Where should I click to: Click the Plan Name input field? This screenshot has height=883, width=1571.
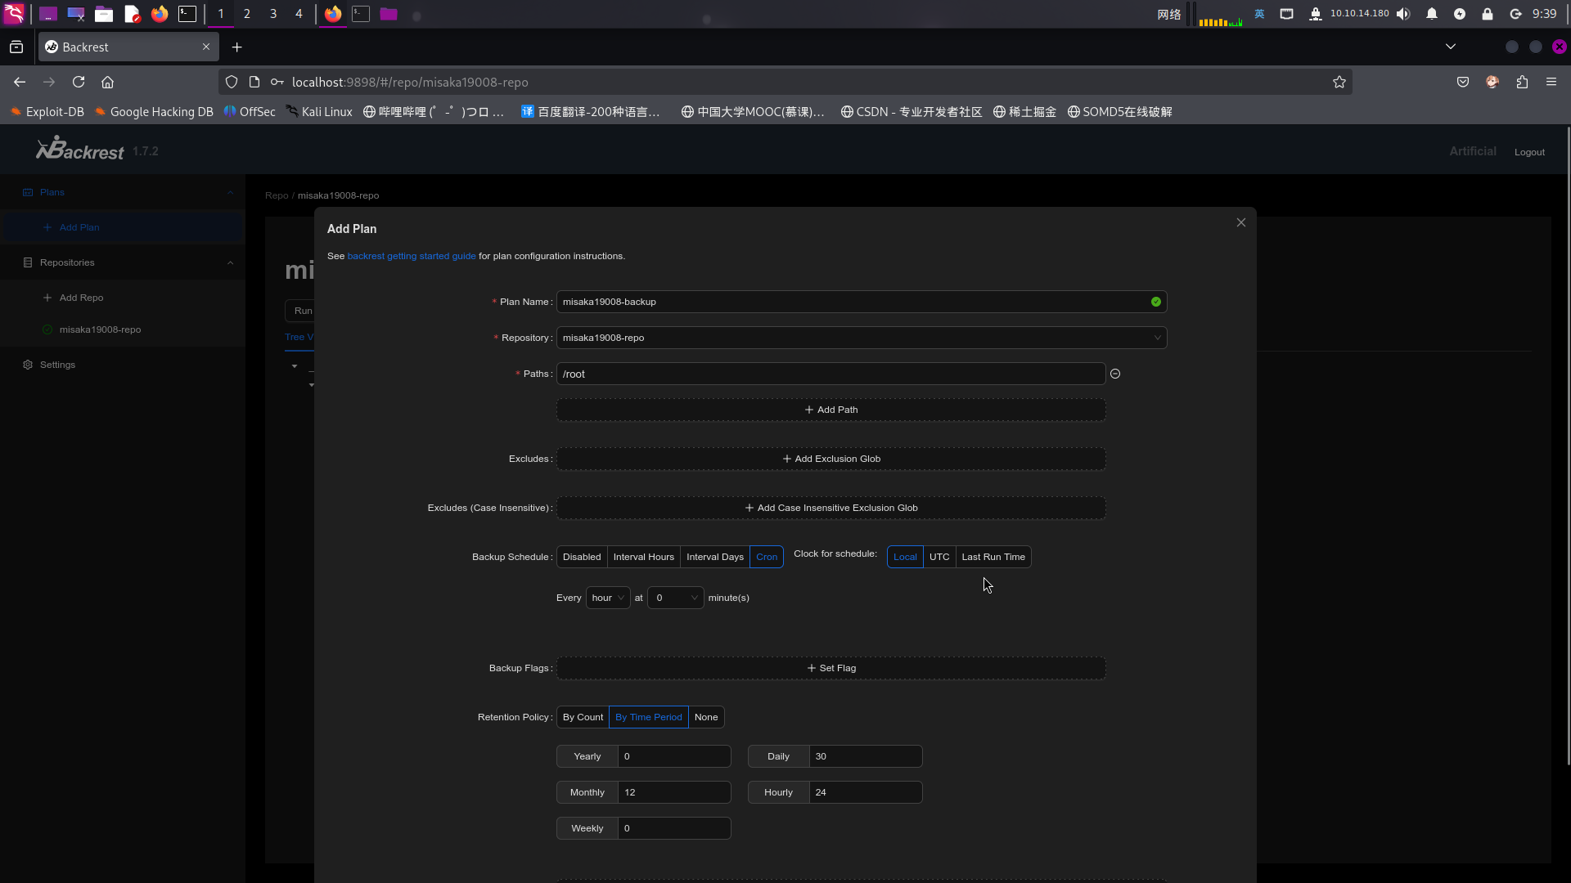(851, 302)
